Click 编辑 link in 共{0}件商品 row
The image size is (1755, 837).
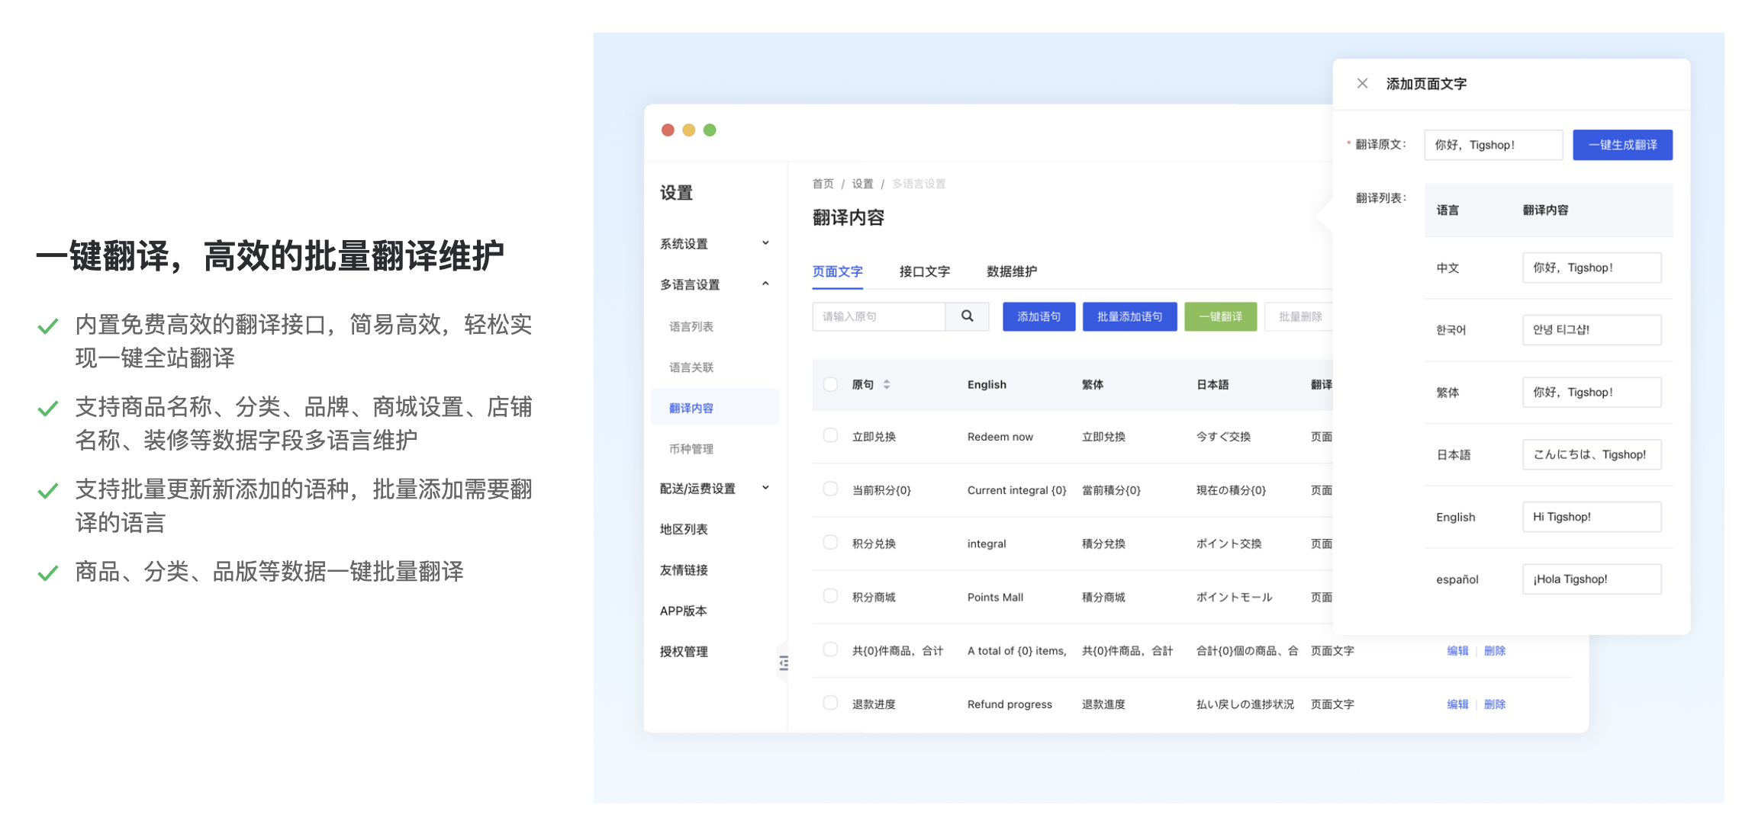pos(1457,651)
